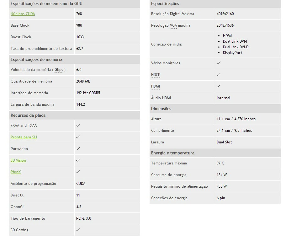Click the Vários monitores checkmark
Viewport: 291px width, 236px height.
(x=219, y=63)
